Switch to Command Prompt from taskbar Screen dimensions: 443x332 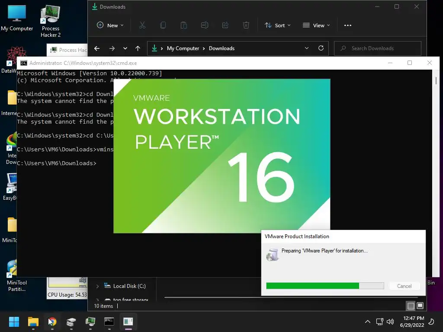click(109, 322)
